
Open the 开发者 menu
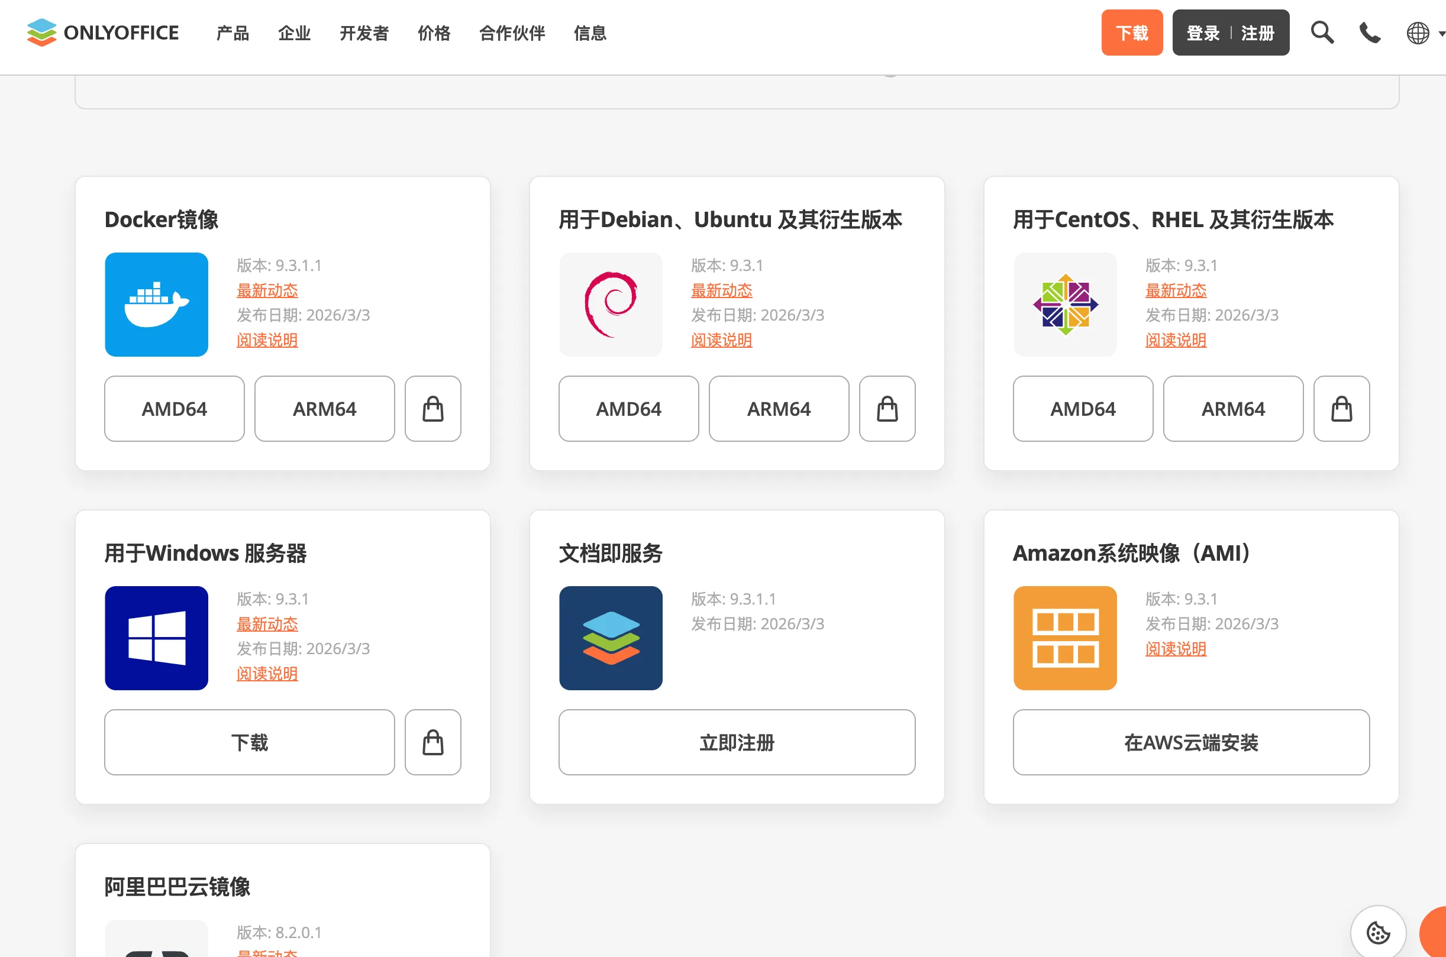point(364,34)
